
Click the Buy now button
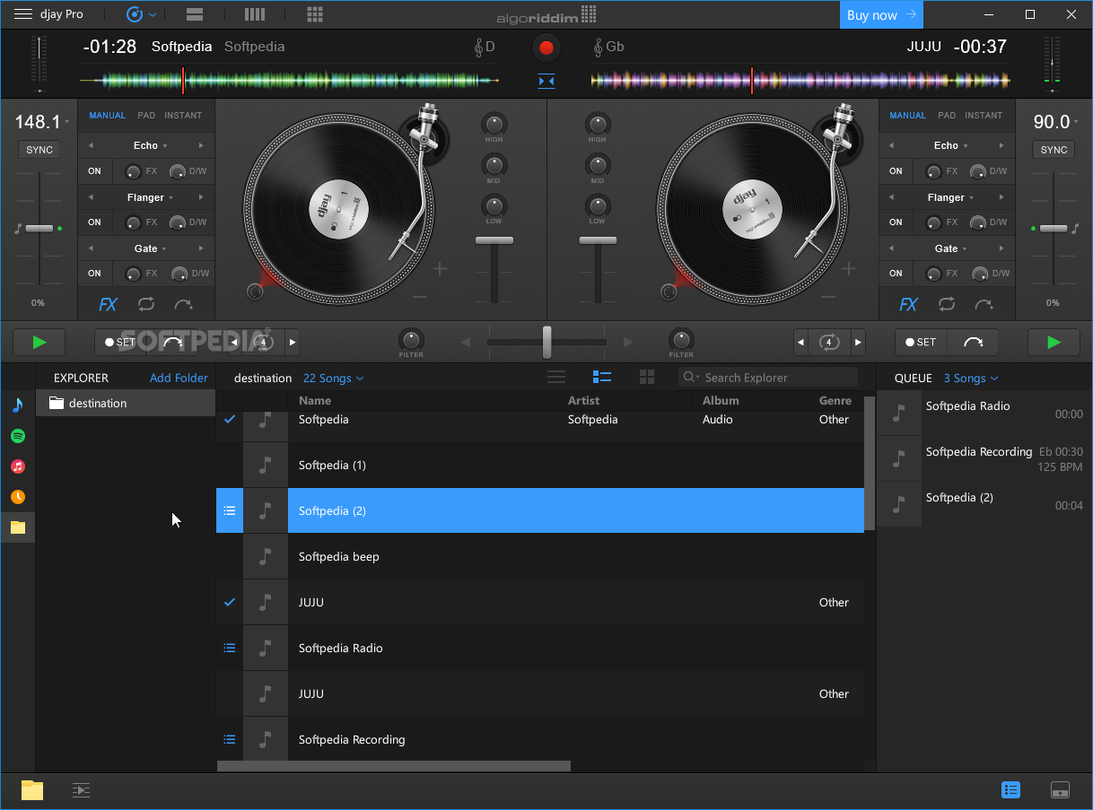point(882,14)
